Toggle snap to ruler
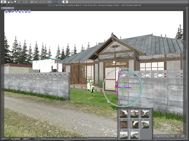 click(x=53, y=2)
